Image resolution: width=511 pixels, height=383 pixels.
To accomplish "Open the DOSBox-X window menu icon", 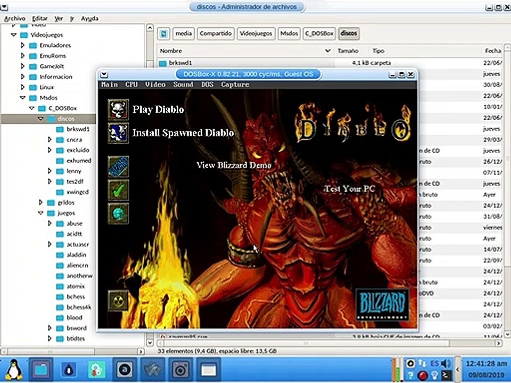I will coord(104,74).
